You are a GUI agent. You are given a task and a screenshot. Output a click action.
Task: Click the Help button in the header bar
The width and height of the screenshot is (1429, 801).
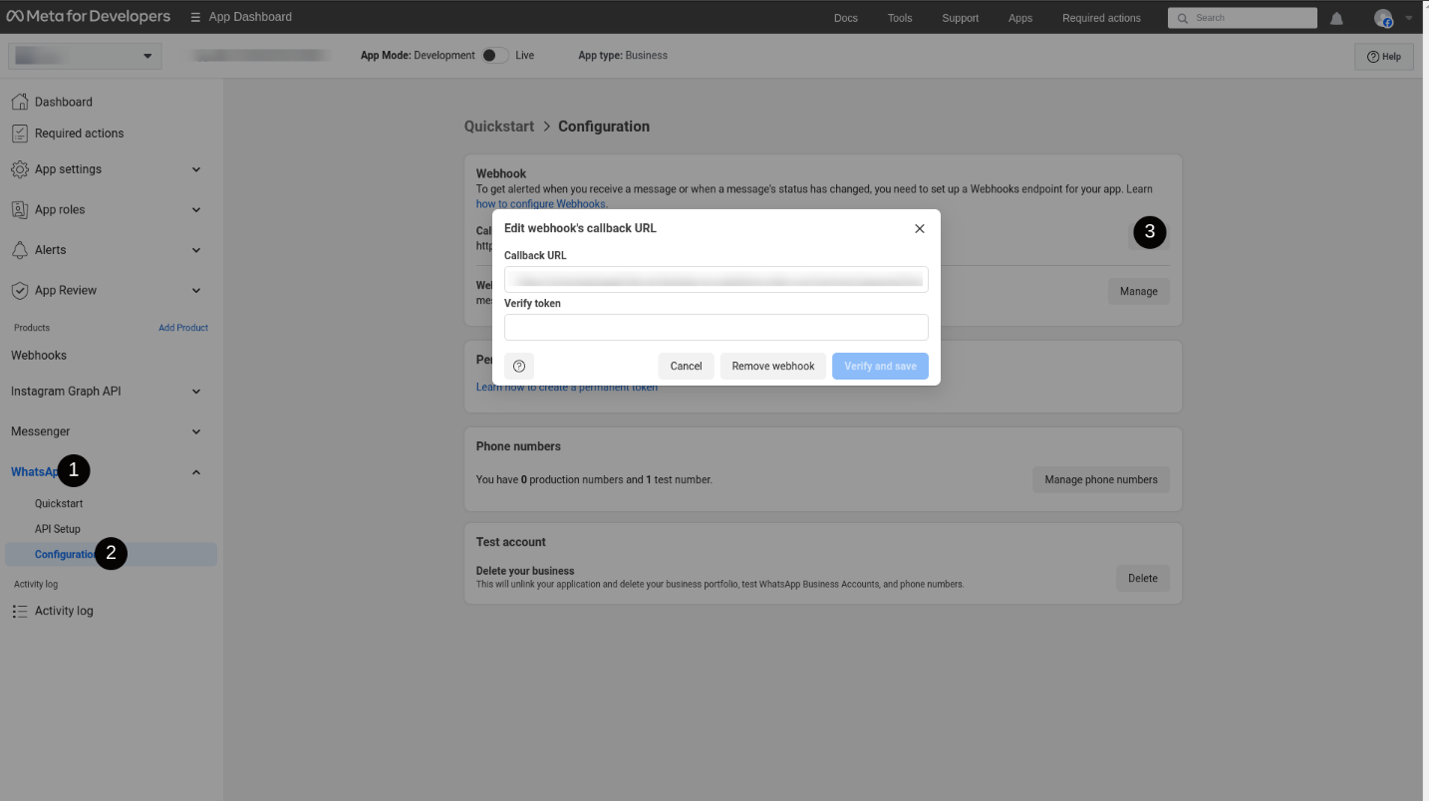point(1384,57)
